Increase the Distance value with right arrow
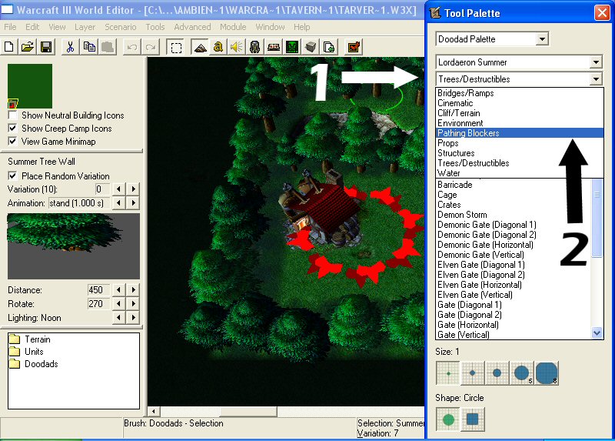This screenshot has width=615, height=441. 134,290
